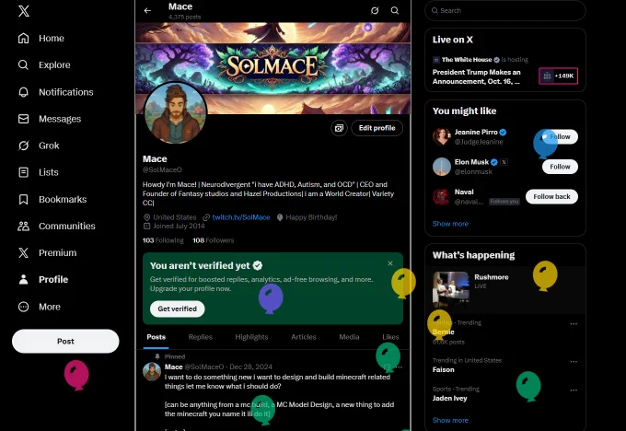The width and height of the screenshot is (626, 431).
Task: Open 103 Following list
Action: tap(163, 240)
